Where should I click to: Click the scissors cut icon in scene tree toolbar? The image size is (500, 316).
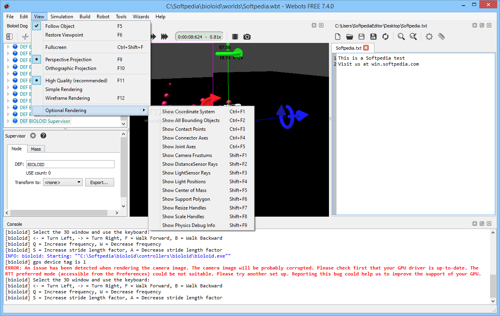coord(25,37)
